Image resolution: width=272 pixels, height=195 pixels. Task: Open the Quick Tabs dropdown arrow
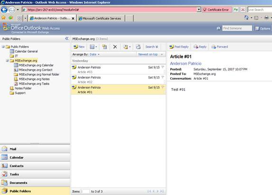(x=25, y=18)
